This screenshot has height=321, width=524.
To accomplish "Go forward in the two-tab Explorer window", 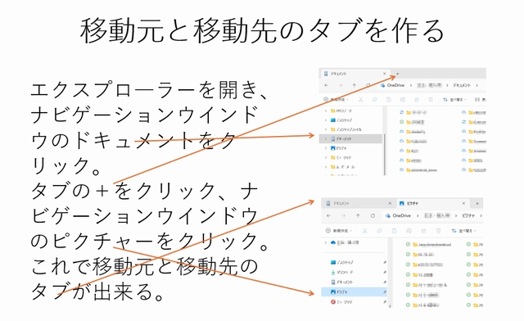I will pos(343,216).
